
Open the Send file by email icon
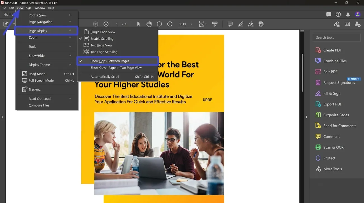pos(347,24)
